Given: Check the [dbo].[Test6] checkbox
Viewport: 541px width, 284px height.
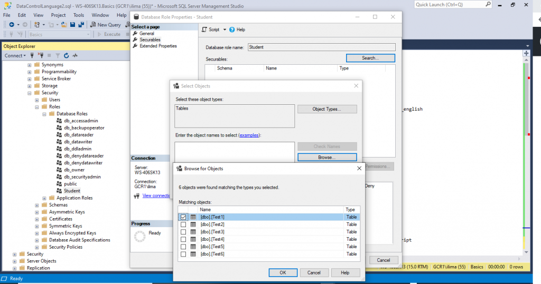Looking at the screenshot, I should pyautogui.click(x=183, y=254).
